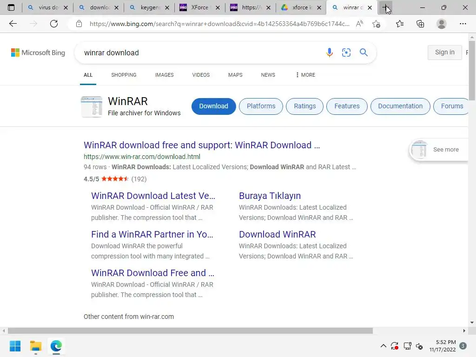Select the NEWS search category
476x357 pixels.
[x=268, y=75]
